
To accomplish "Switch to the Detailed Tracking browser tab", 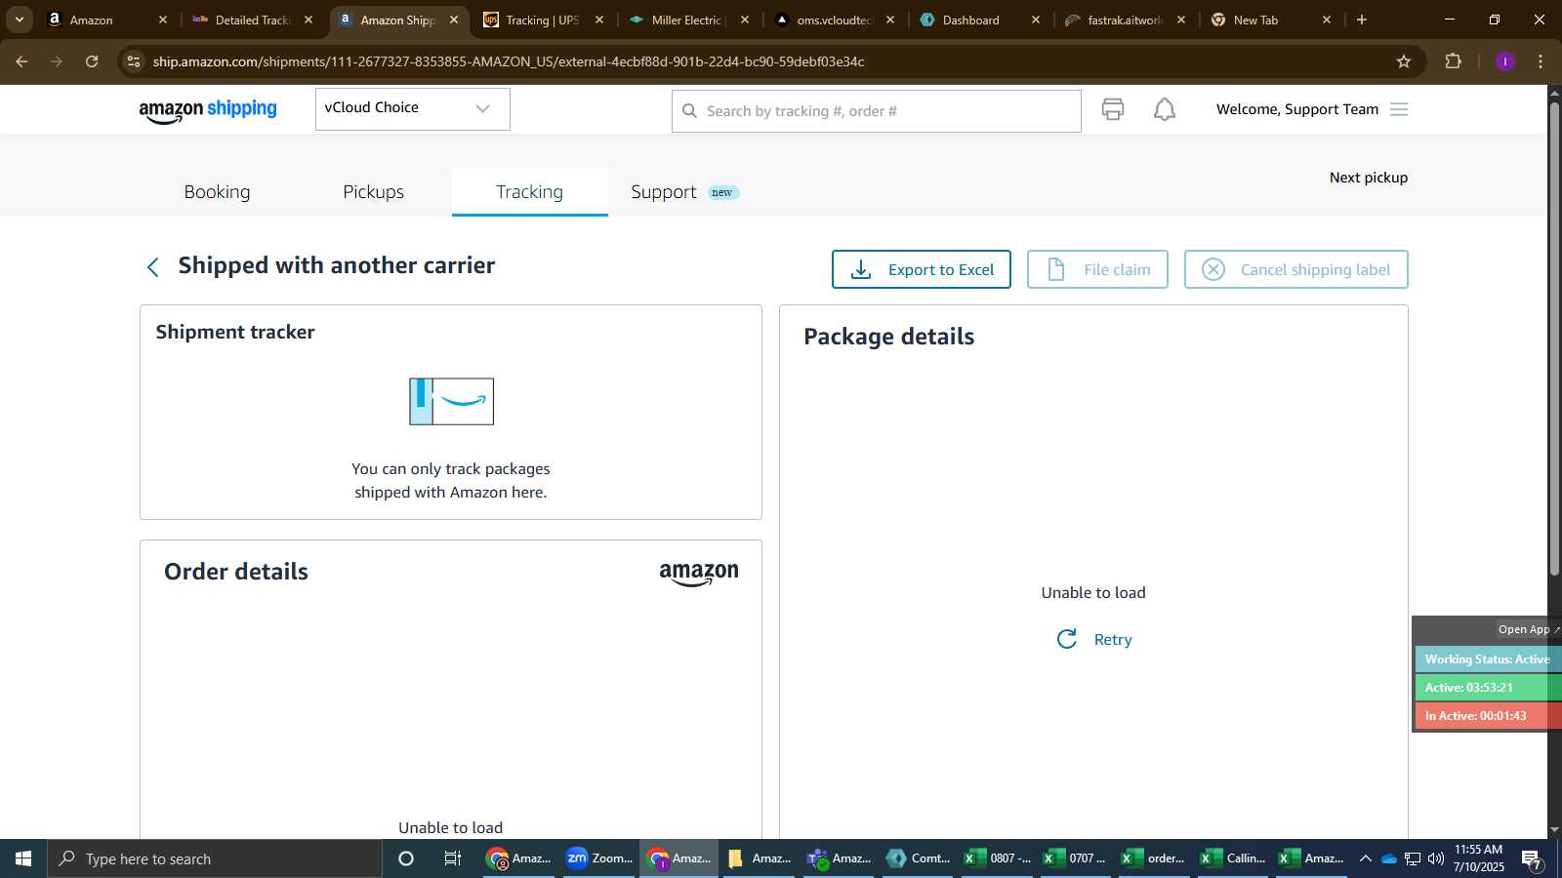I will [252, 20].
